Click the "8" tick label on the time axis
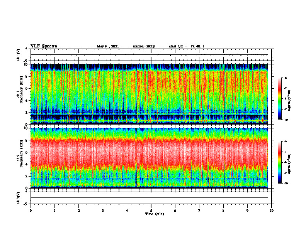This screenshot has height=236, width=306. pyautogui.click(x=223, y=211)
